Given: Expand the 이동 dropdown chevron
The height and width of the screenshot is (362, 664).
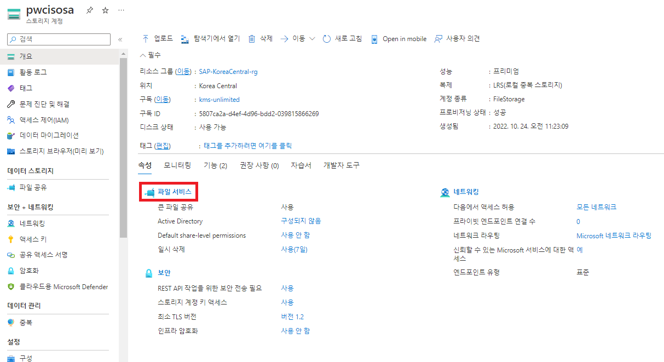Looking at the screenshot, I should (x=313, y=39).
